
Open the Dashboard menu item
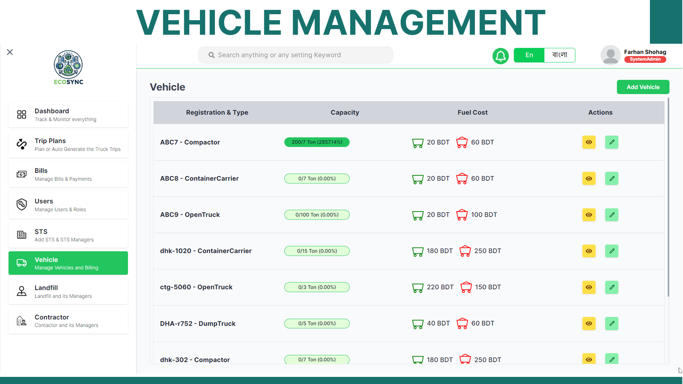pyautogui.click(x=68, y=114)
